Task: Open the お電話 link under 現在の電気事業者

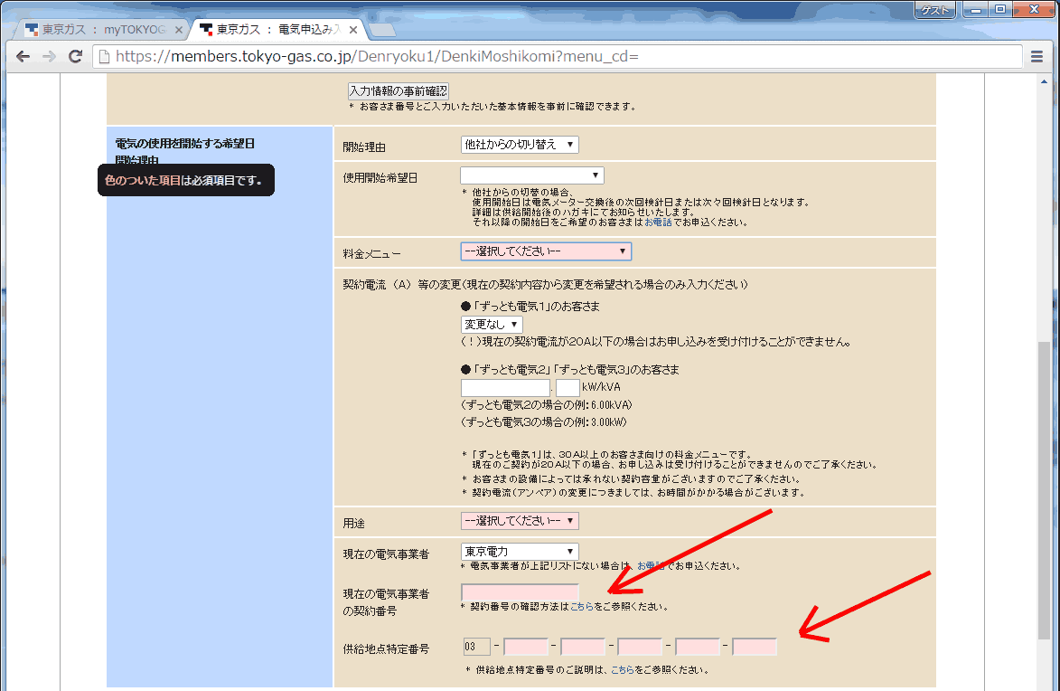Action: (651, 566)
